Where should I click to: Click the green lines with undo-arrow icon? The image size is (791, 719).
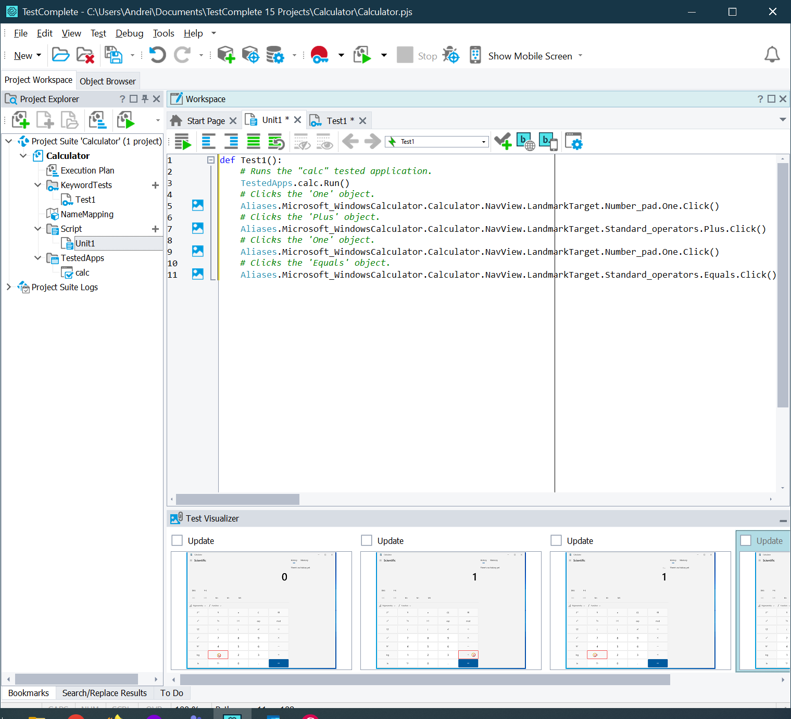point(276,142)
